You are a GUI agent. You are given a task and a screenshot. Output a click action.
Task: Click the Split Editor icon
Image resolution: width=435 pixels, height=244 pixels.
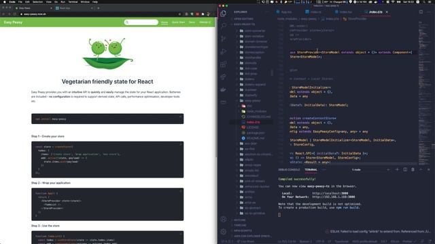pyautogui.click(x=421, y=12)
